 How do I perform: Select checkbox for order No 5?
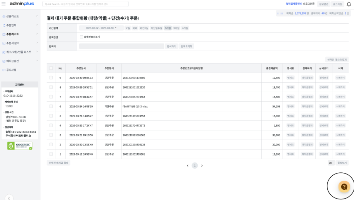(x=51, y=116)
